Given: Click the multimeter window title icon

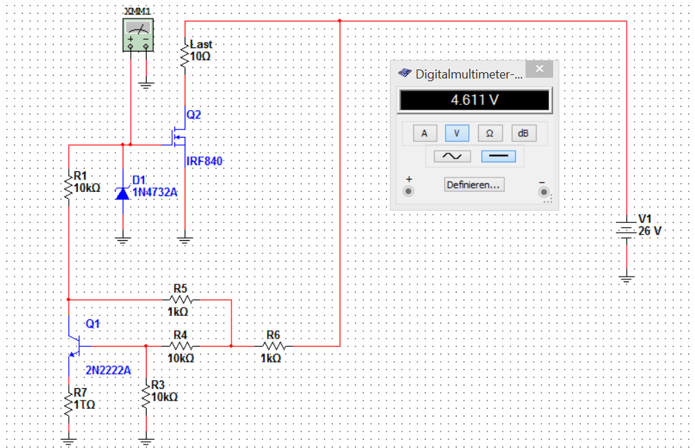Looking at the screenshot, I should (405, 73).
